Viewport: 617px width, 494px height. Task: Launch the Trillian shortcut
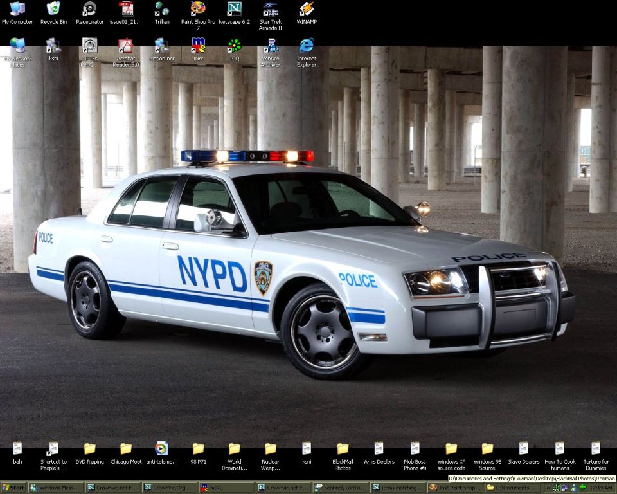162,13
